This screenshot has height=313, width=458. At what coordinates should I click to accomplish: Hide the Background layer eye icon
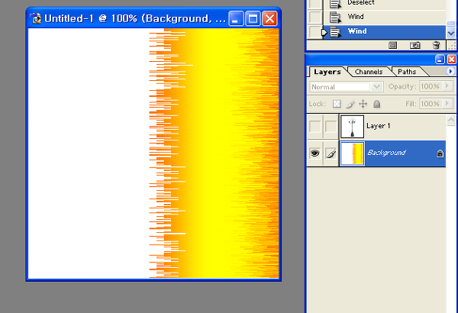pos(314,153)
